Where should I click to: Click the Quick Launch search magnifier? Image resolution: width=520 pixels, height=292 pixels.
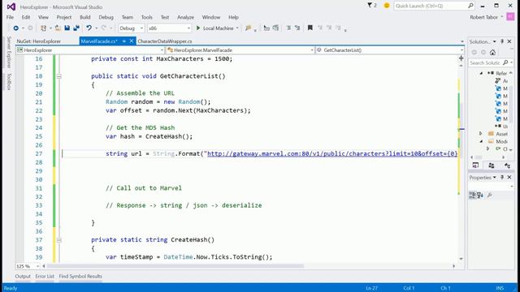(470, 6)
